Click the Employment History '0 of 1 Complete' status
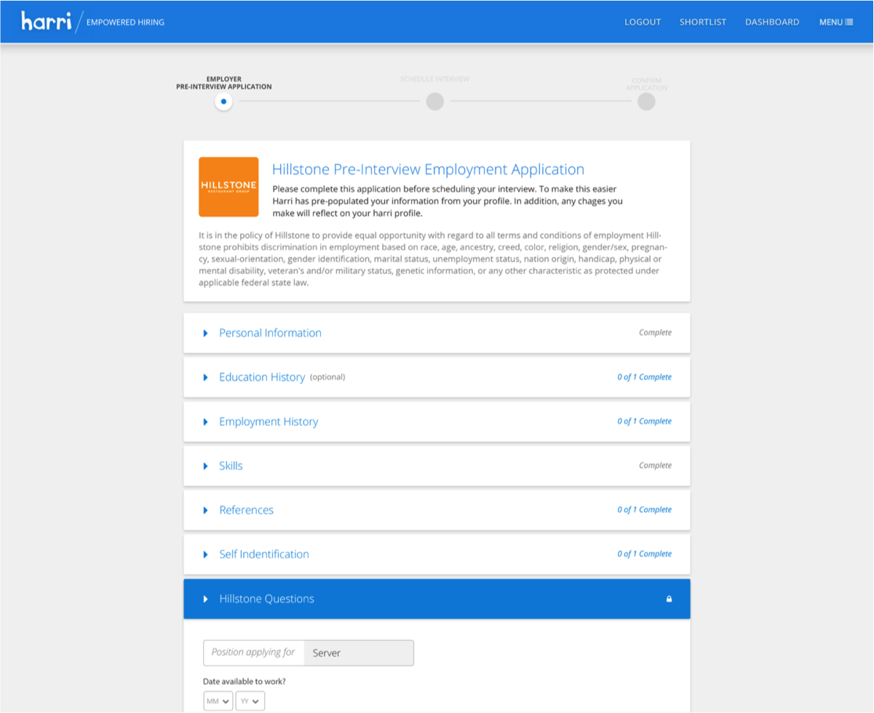Screen dimensions: 874x713 645,422
